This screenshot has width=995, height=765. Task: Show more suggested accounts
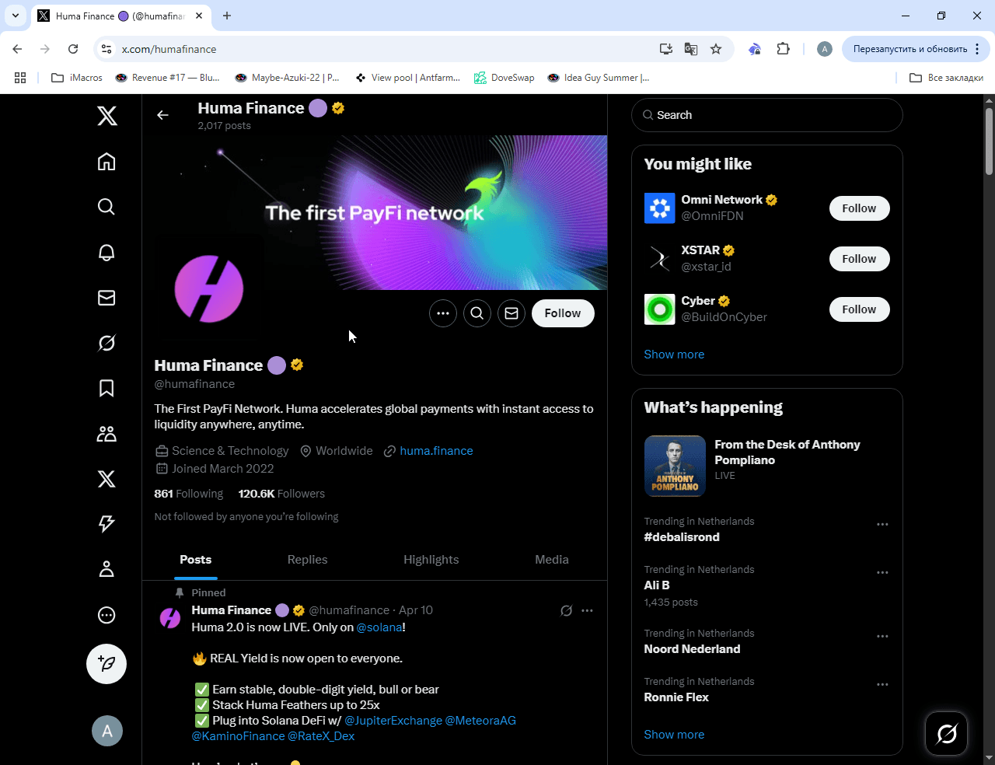tap(674, 355)
